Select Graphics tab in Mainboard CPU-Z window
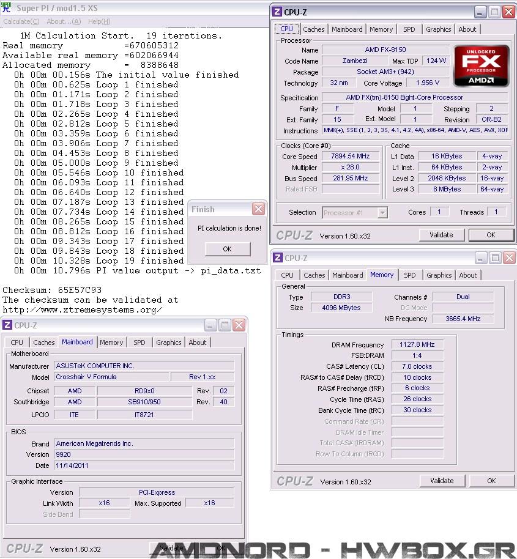 pos(169,342)
